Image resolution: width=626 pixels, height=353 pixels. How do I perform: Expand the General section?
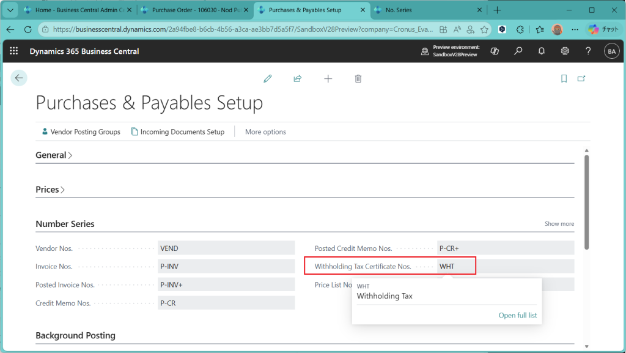54,155
